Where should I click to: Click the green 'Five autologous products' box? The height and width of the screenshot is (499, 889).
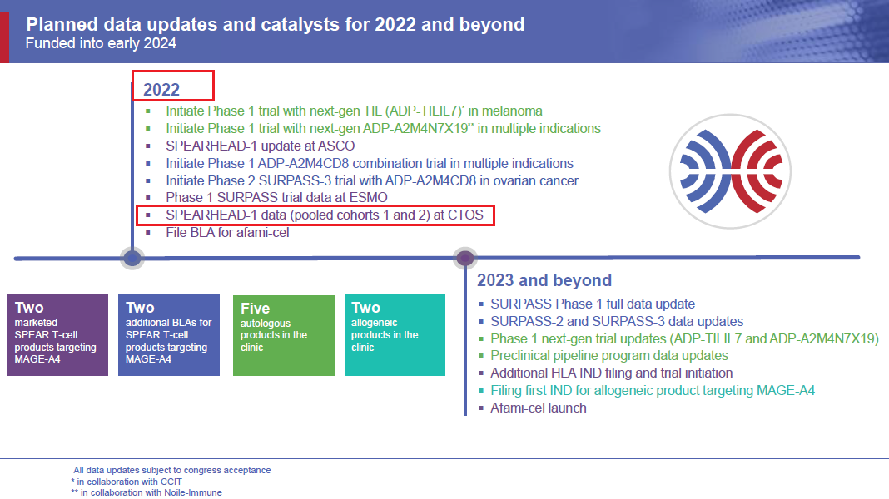point(281,334)
